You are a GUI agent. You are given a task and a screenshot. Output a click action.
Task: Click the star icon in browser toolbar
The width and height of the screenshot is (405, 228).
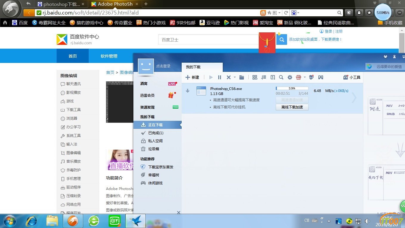[369, 13]
